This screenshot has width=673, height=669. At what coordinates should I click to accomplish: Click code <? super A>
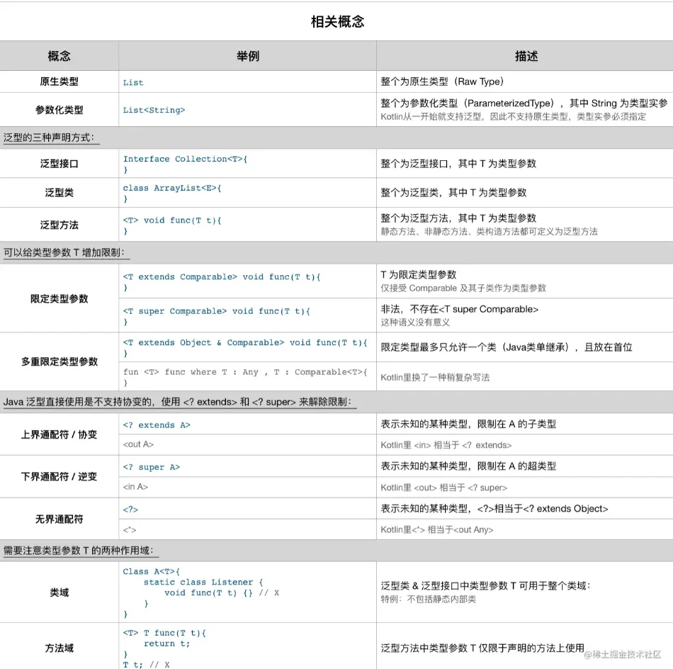(152, 467)
